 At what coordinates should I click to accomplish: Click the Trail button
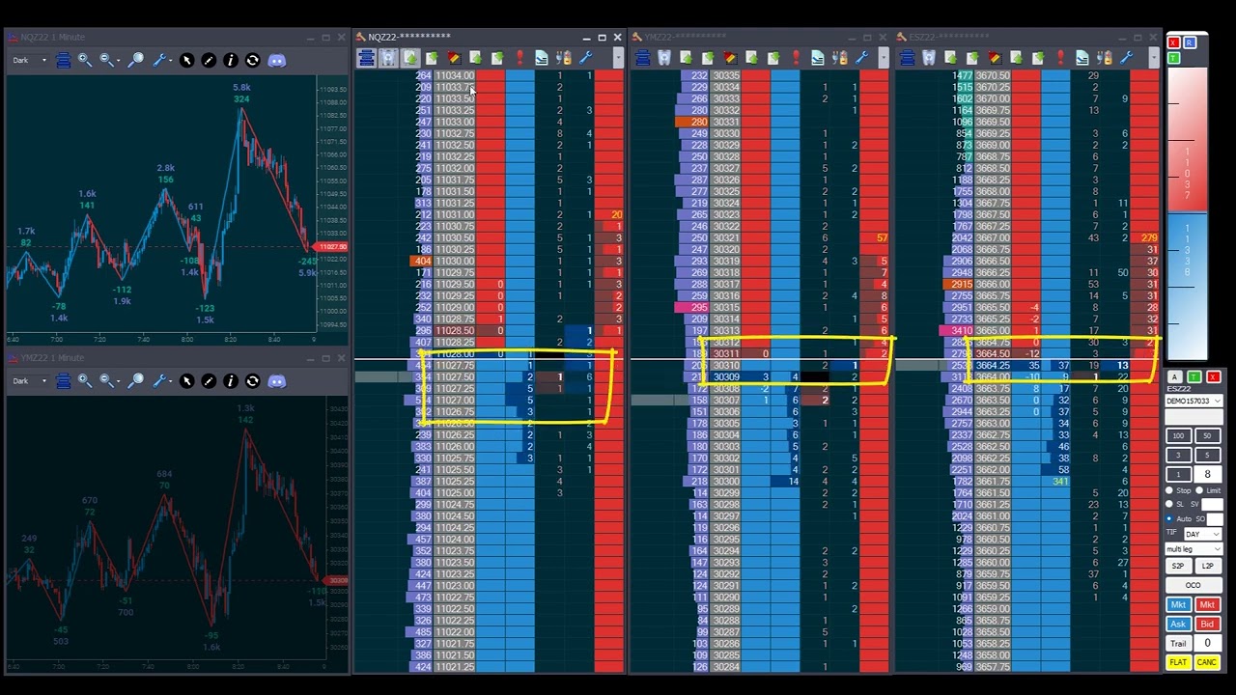pos(1178,643)
